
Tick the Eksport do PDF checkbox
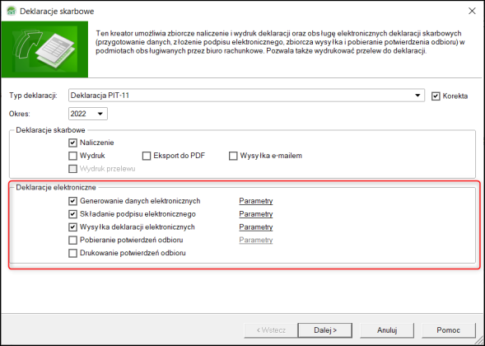[x=147, y=156]
